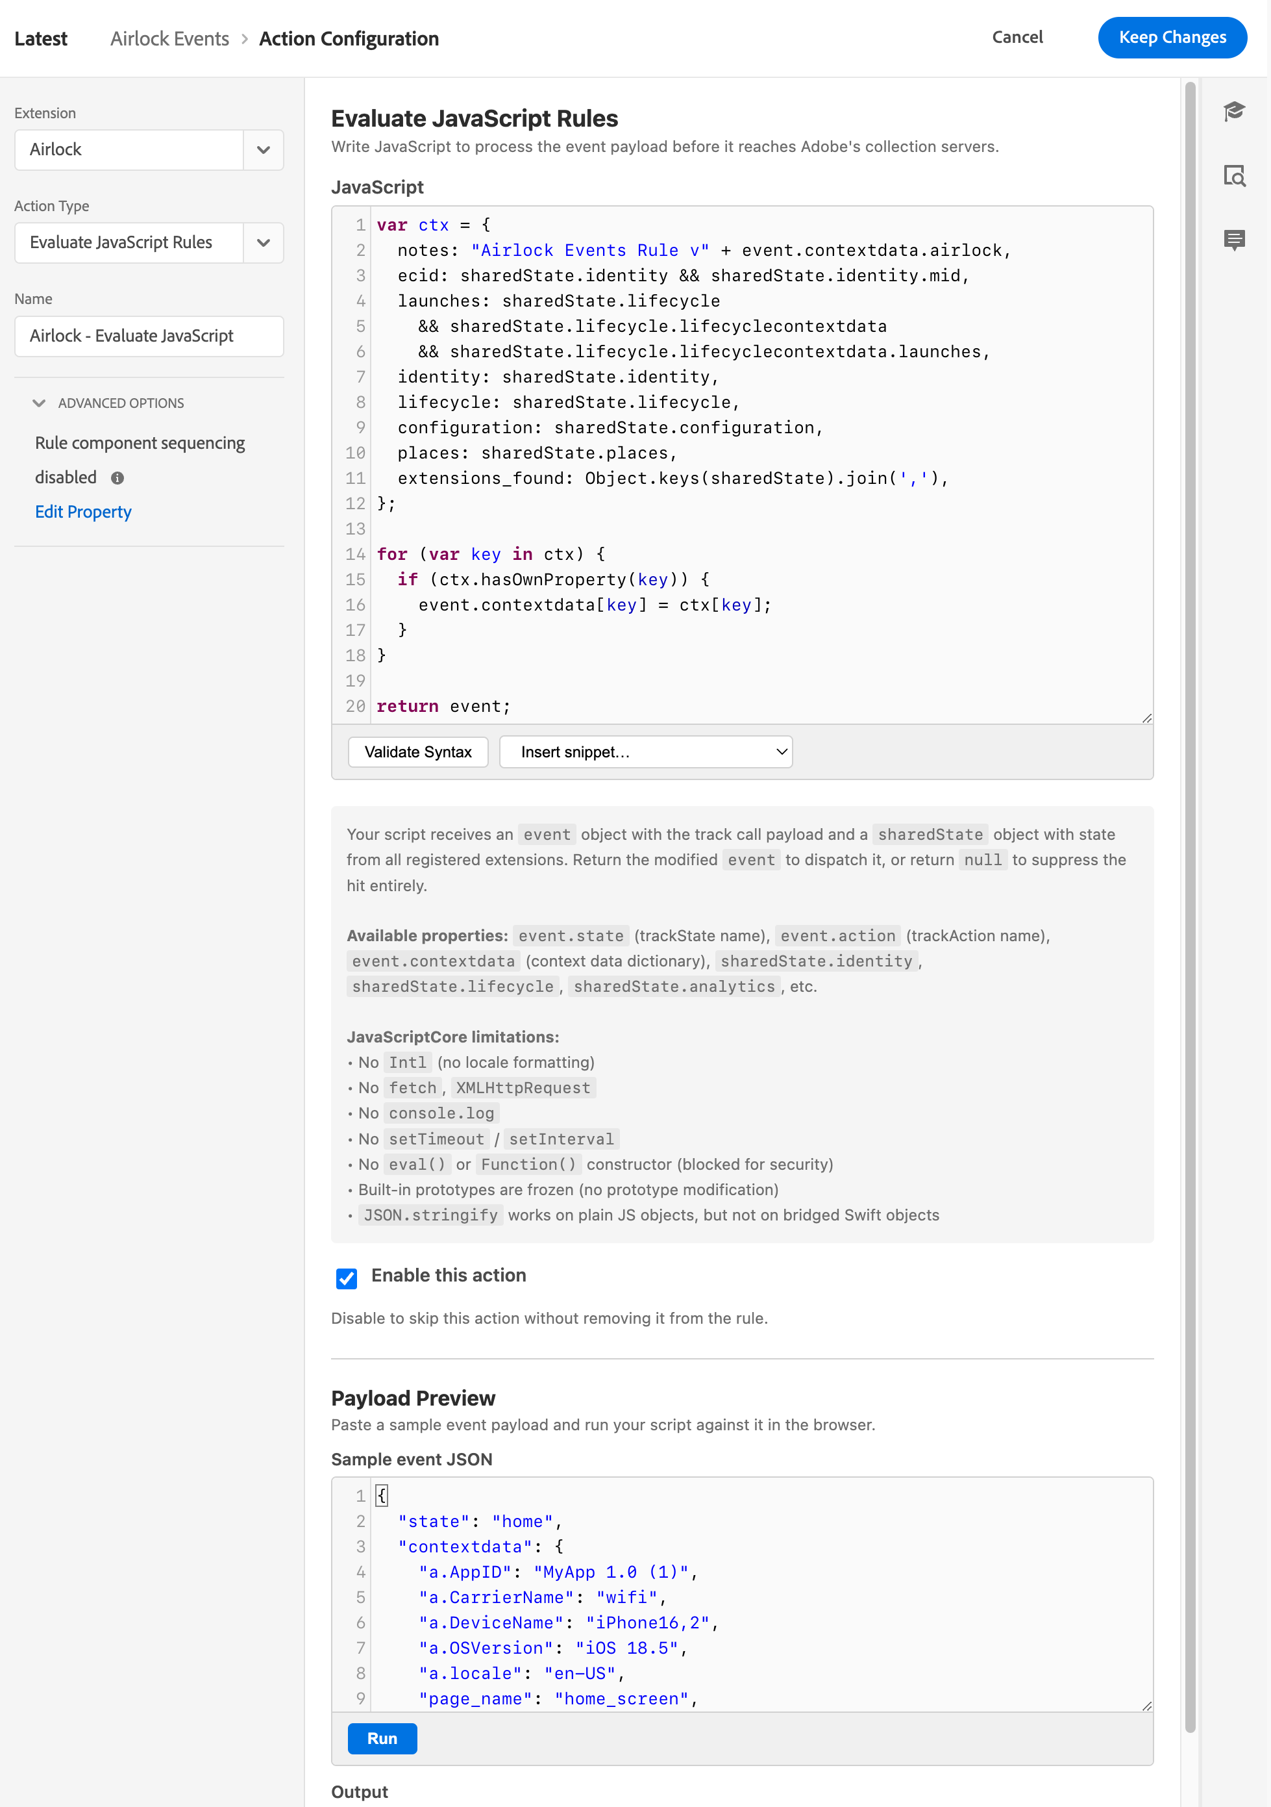Click the Action Configuration breadcrumb
This screenshot has height=1807, width=1271.
coord(349,38)
